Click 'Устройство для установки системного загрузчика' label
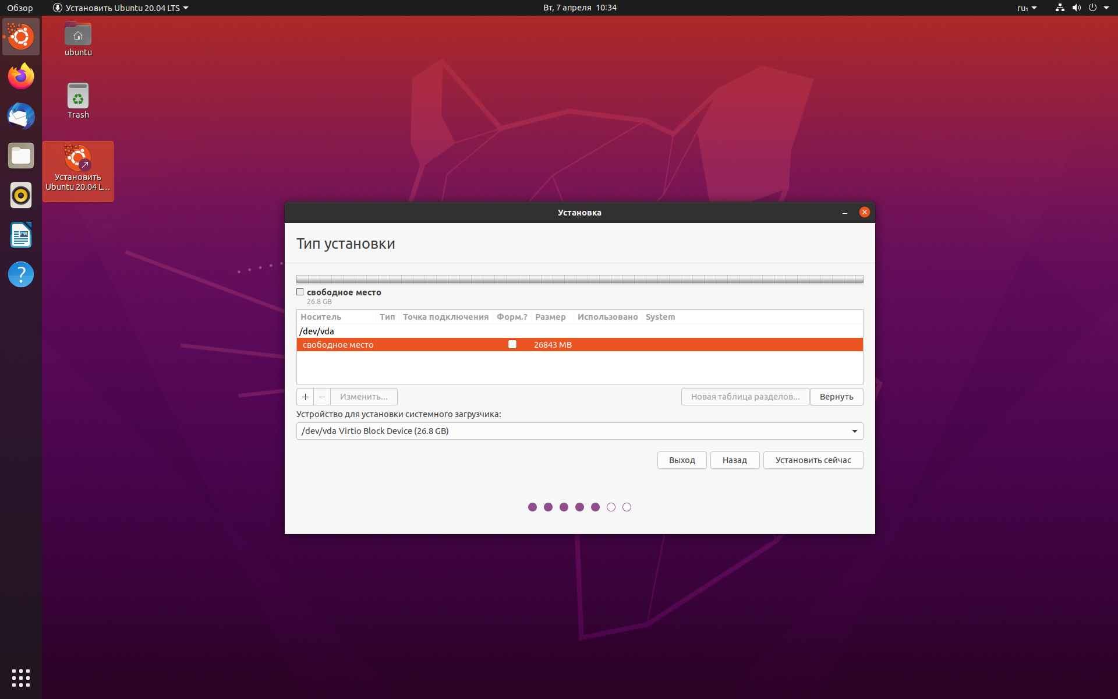The width and height of the screenshot is (1118, 699). (399, 414)
